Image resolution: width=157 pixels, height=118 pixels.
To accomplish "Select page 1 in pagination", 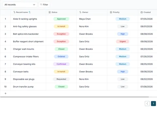I will pyautogui.click(x=153, y=104).
